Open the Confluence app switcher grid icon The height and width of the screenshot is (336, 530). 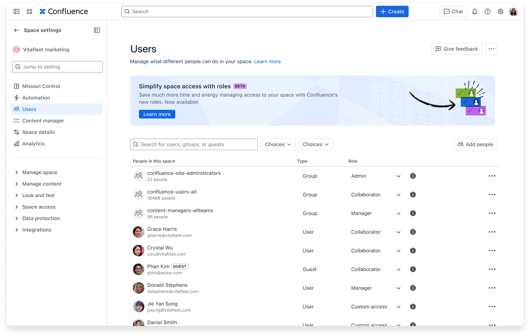[29, 11]
